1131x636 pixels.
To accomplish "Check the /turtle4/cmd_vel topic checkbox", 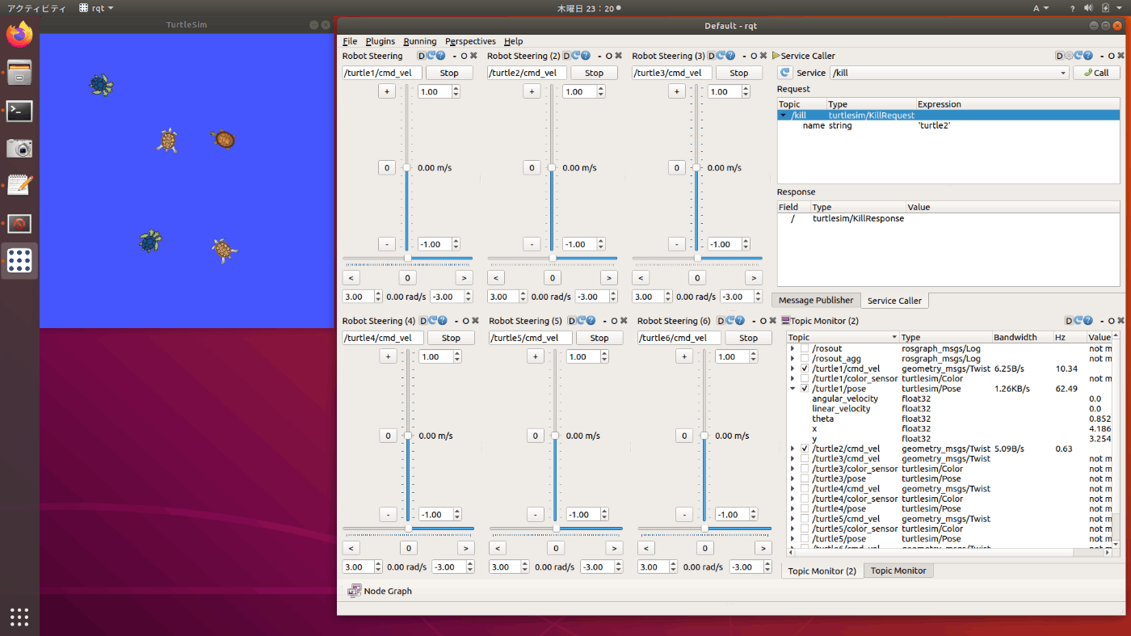I will [x=805, y=489].
